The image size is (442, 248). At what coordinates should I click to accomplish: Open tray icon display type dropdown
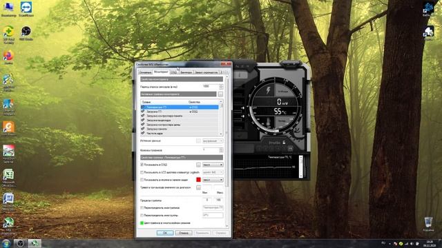[213, 180]
